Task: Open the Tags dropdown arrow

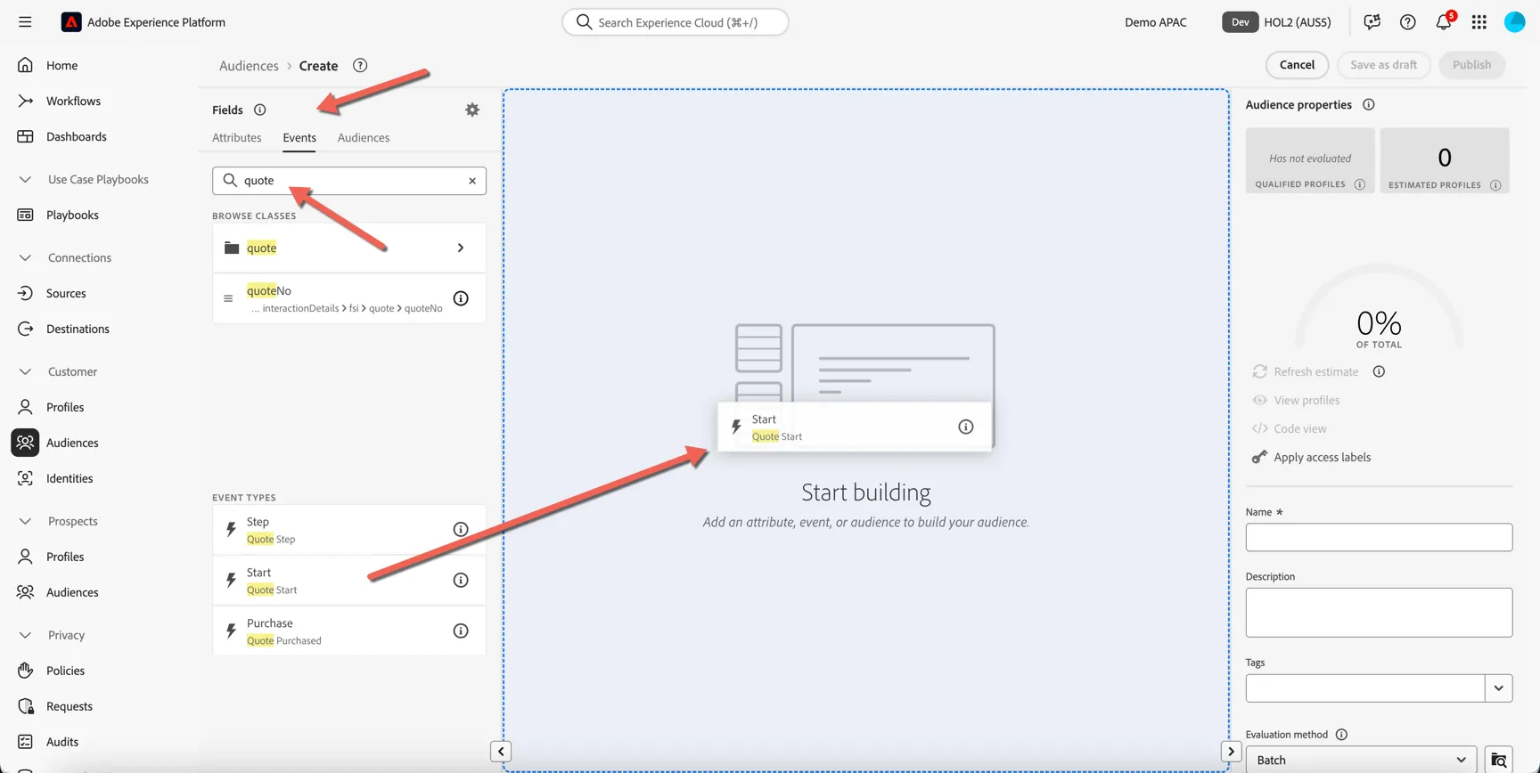Action: click(x=1499, y=688)
